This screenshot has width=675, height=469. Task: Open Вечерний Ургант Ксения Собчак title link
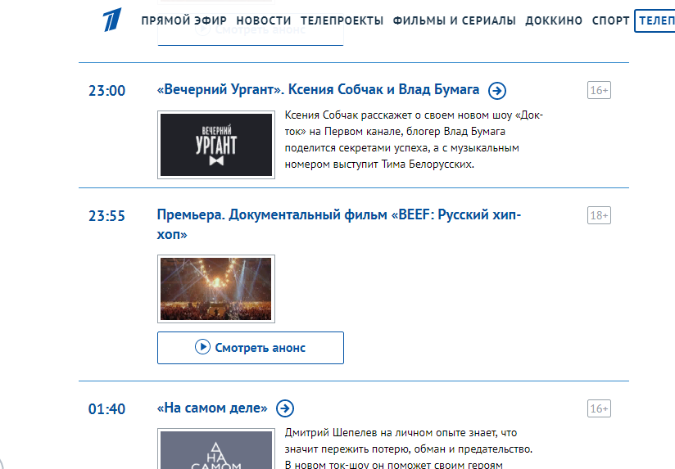318,89
